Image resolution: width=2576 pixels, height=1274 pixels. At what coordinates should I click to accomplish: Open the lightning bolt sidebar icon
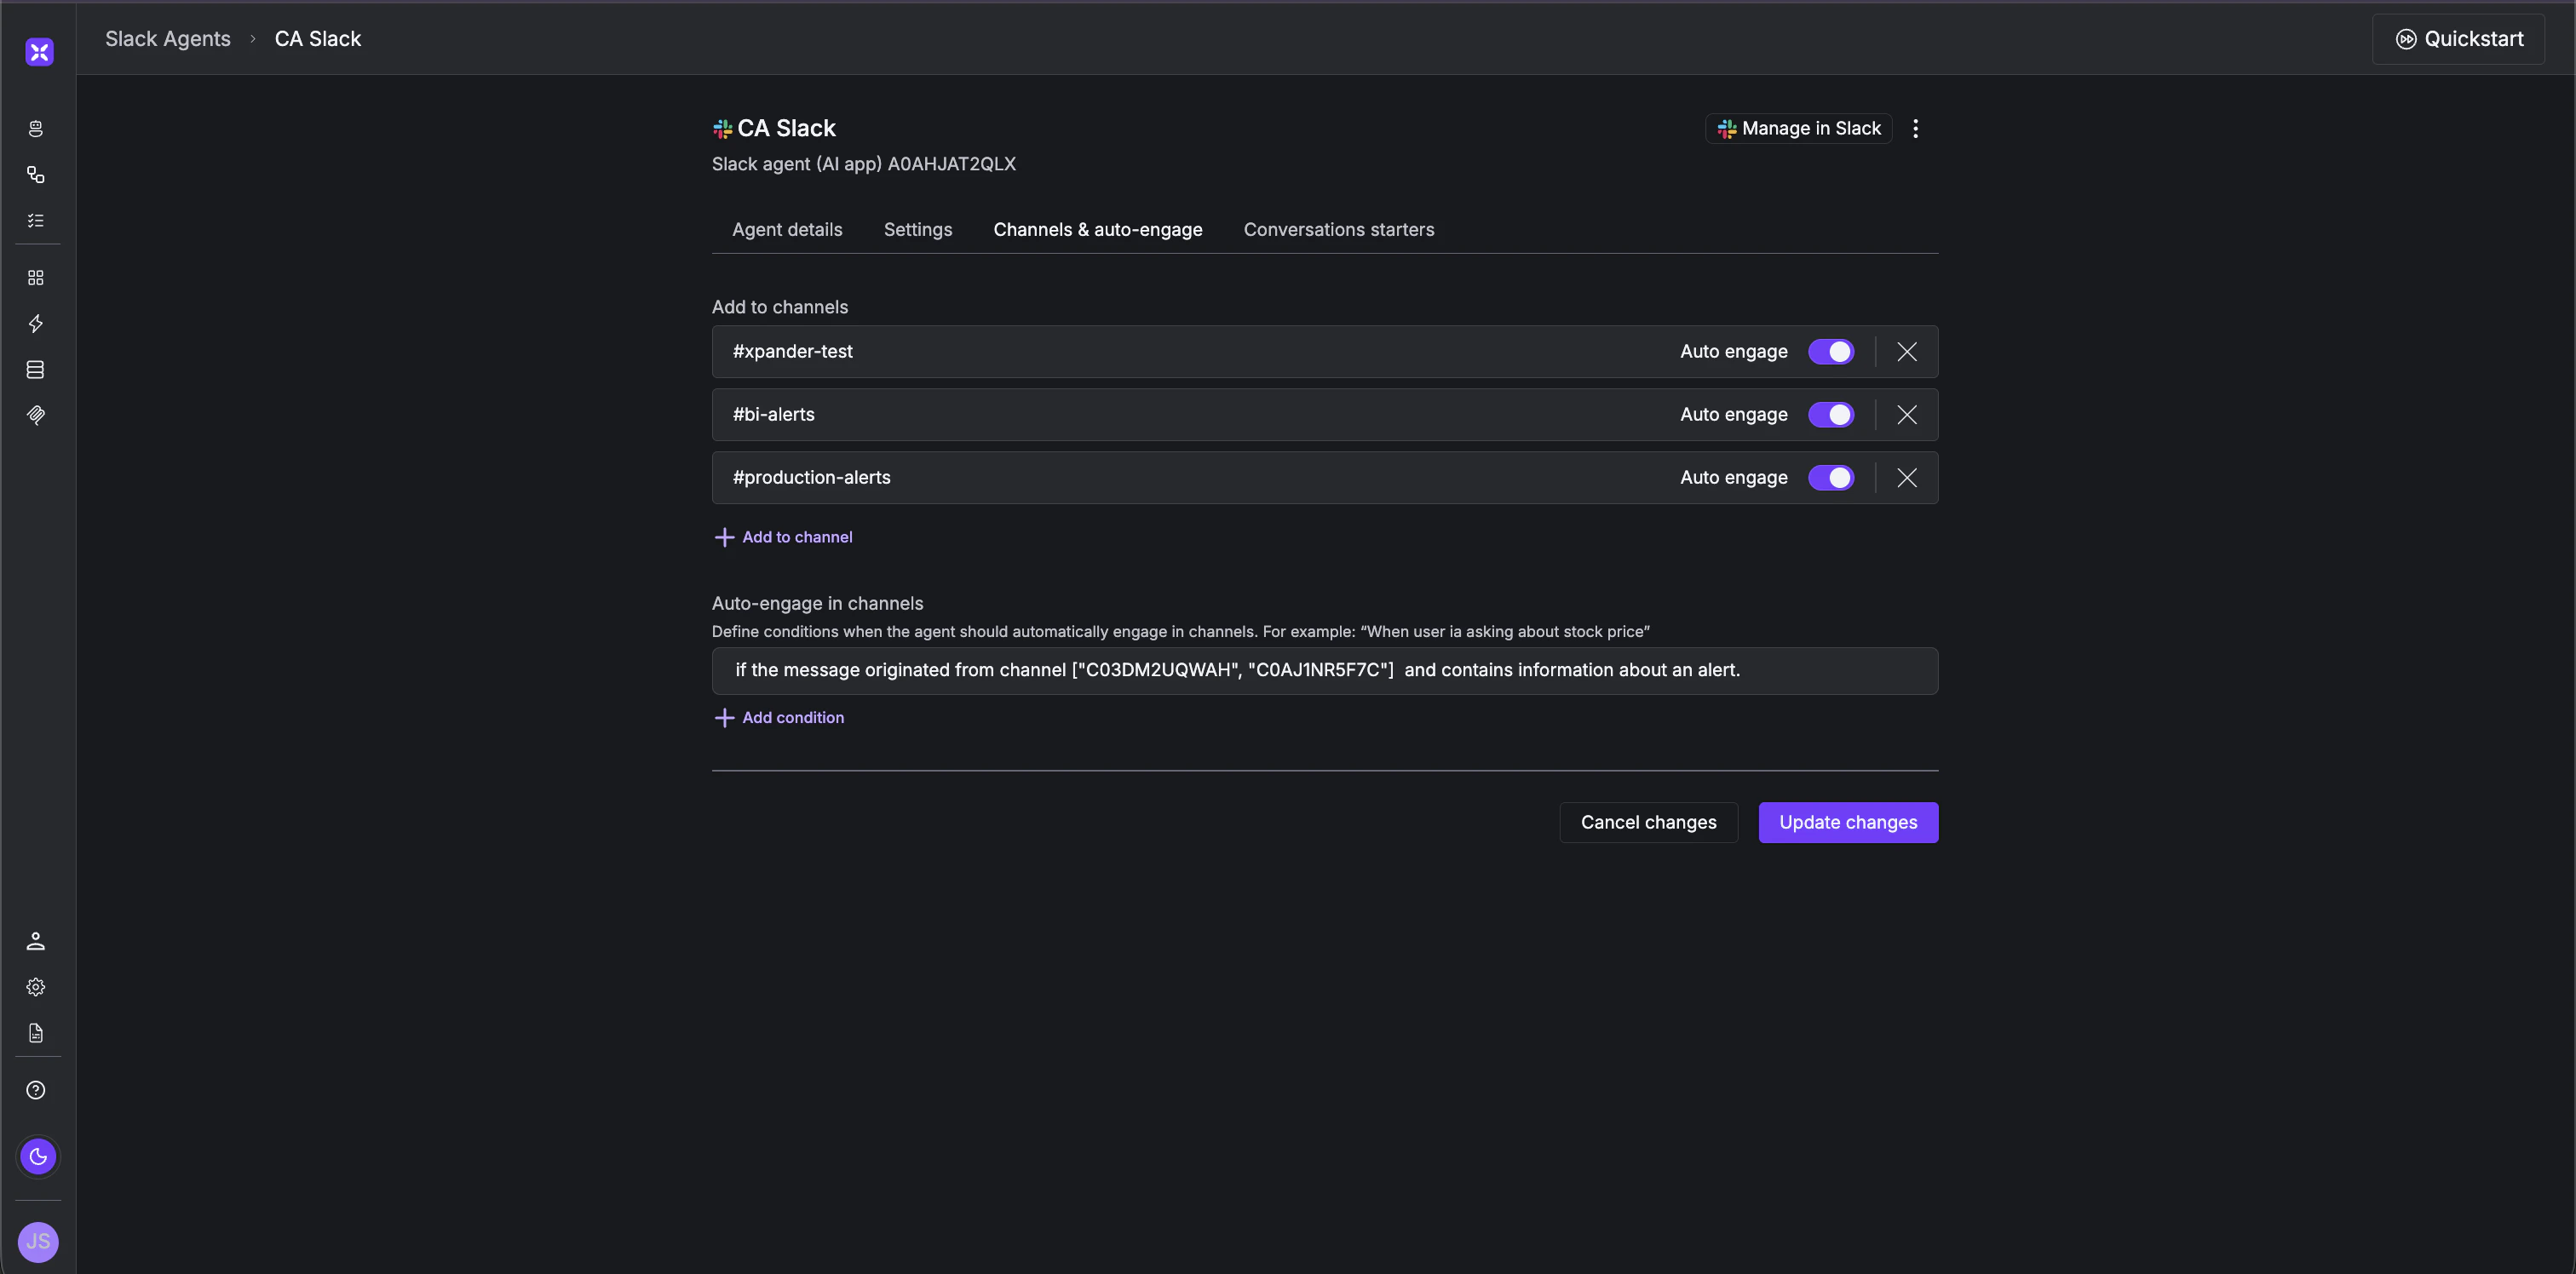[36, 324]
